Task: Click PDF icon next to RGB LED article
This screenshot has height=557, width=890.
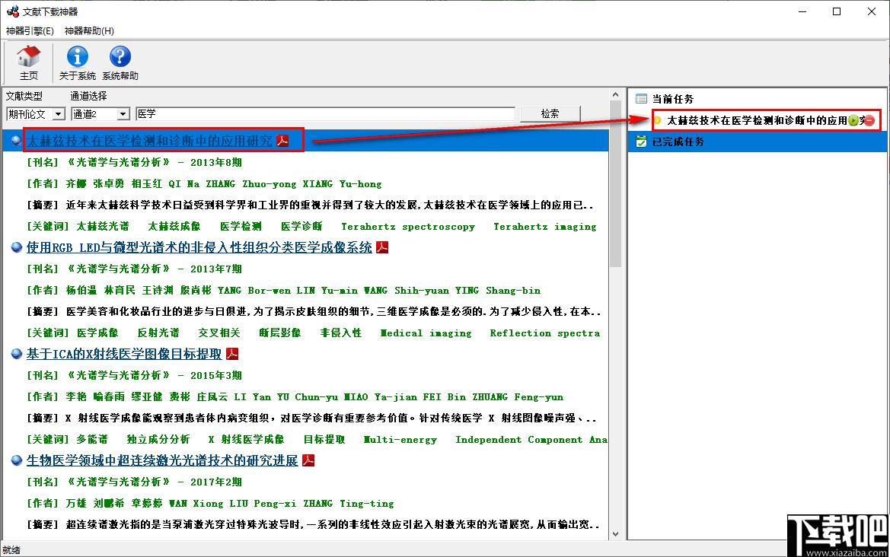Action: (382, 247)
